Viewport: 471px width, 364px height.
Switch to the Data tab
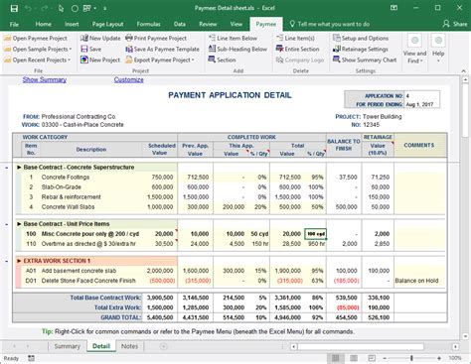point(180,24)
